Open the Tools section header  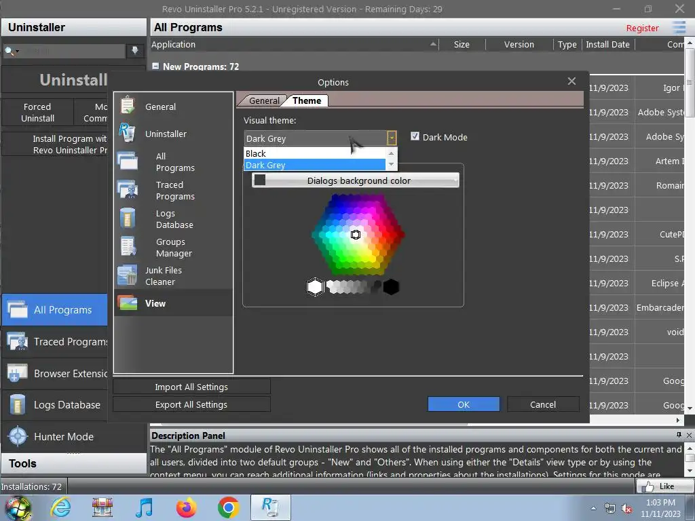pos(73,463)
